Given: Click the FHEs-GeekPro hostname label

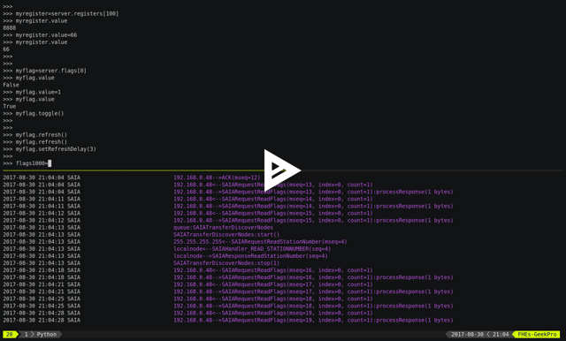Looking at the screenshot, I should click(x=537, y=335).
